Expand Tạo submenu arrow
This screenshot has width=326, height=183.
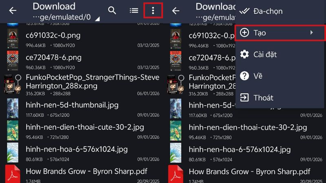(311, 33)
